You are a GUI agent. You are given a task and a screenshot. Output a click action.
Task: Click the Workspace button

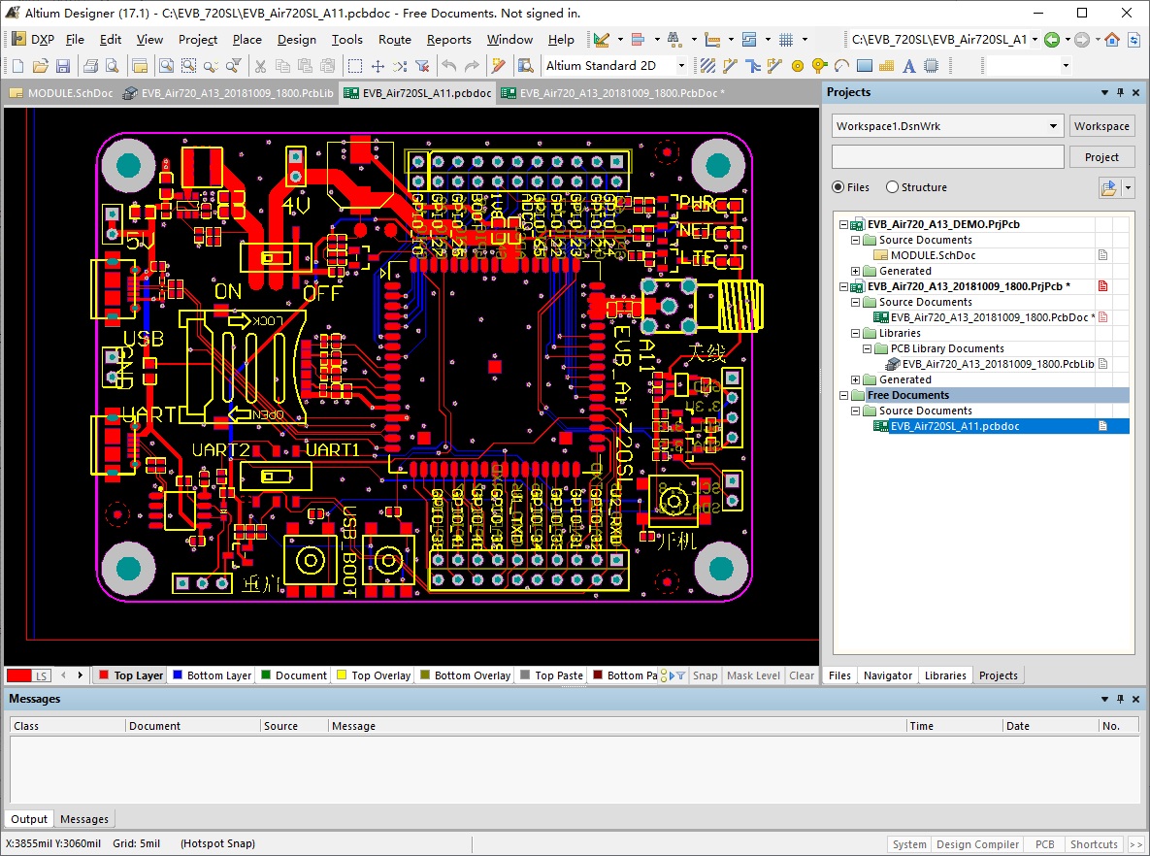1101,126
